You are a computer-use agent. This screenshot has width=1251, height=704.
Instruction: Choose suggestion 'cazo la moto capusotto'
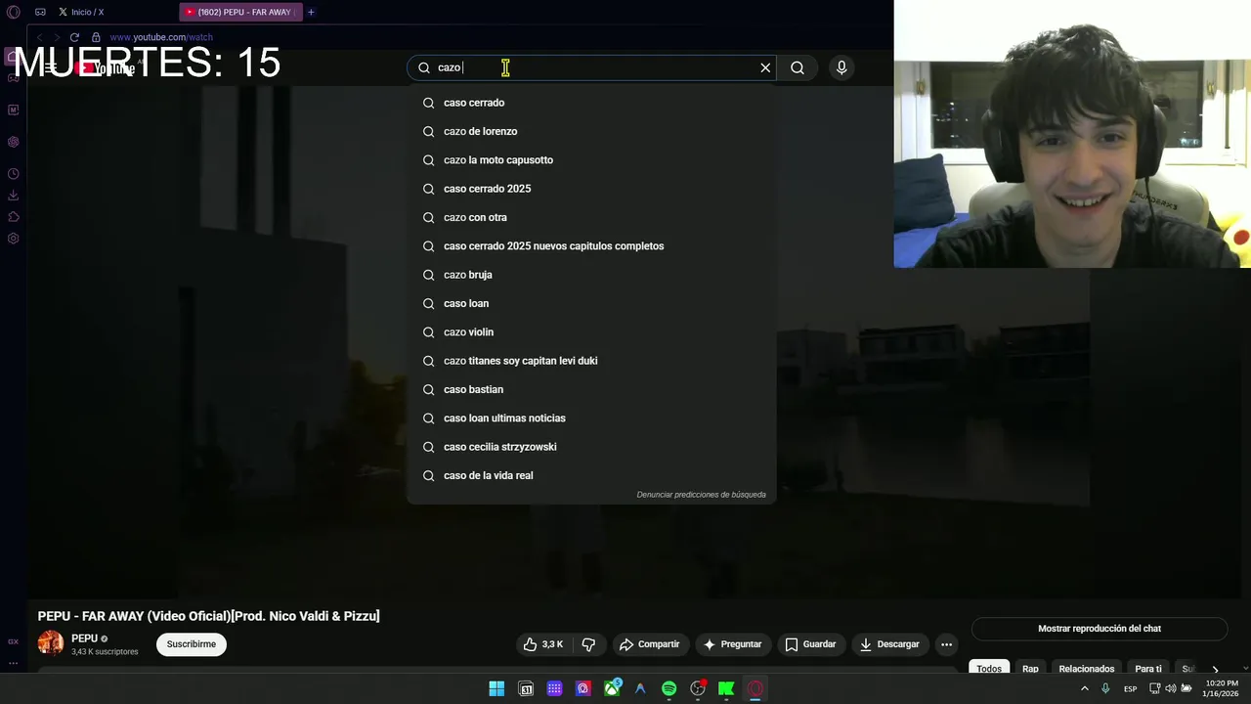pos(591,160)
